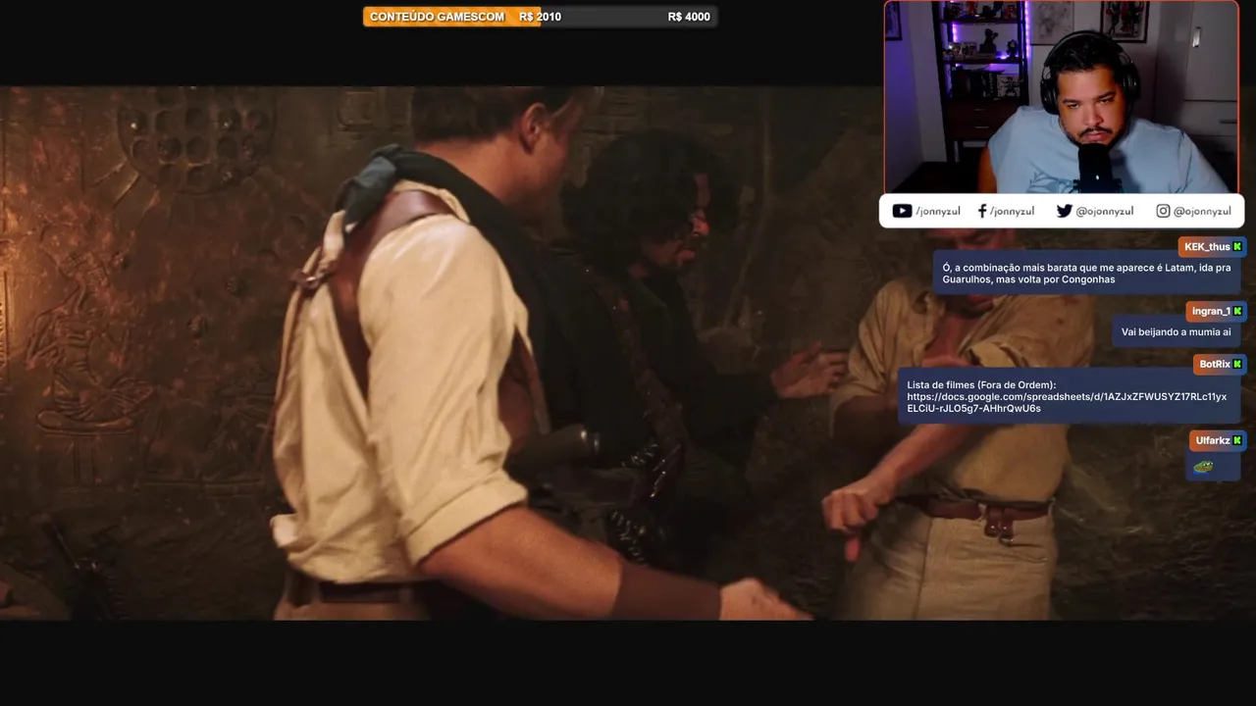The image size is (1256, 706).
Task: Click Kick badge next to Ulfarkz
Action: [1237, 441]
